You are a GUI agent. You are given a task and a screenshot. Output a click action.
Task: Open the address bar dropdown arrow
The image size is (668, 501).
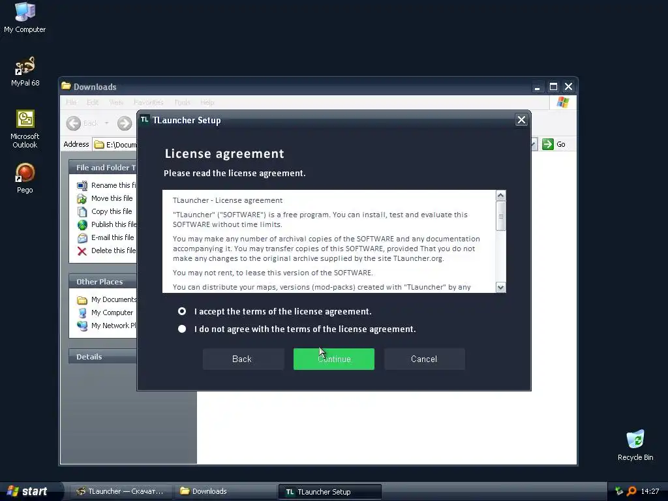tap(534, 144)
